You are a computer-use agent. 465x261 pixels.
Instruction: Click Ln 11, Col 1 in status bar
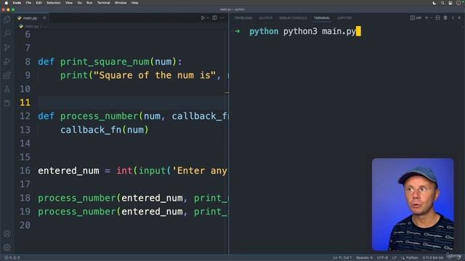pos(342,257)
